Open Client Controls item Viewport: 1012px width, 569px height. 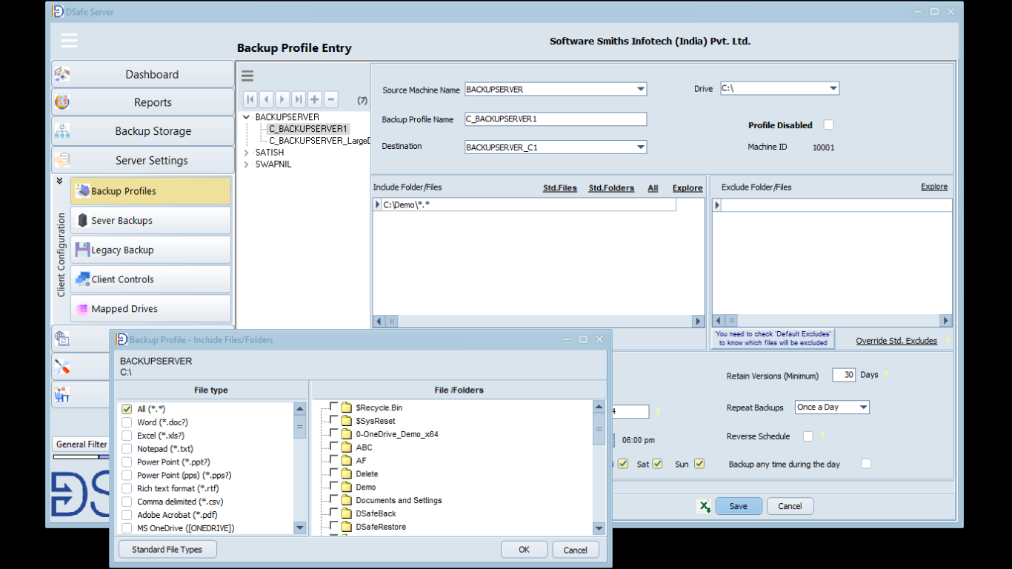point(150,279)
